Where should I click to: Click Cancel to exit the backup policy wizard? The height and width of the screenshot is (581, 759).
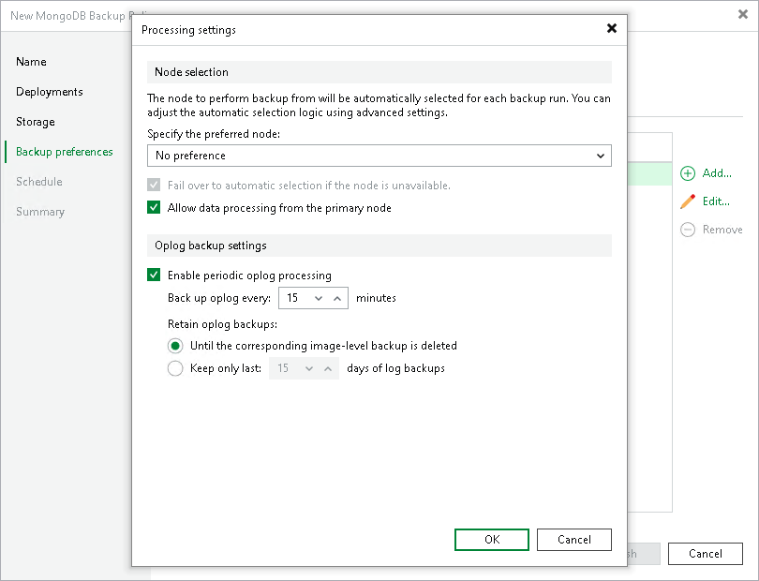point(705,554)
